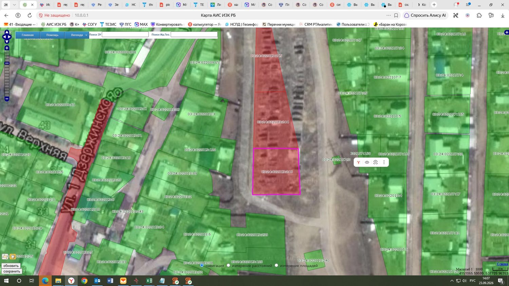Open Word from the taskbar
This screenshot has width=509, height=286.
(x=110, y=281)
